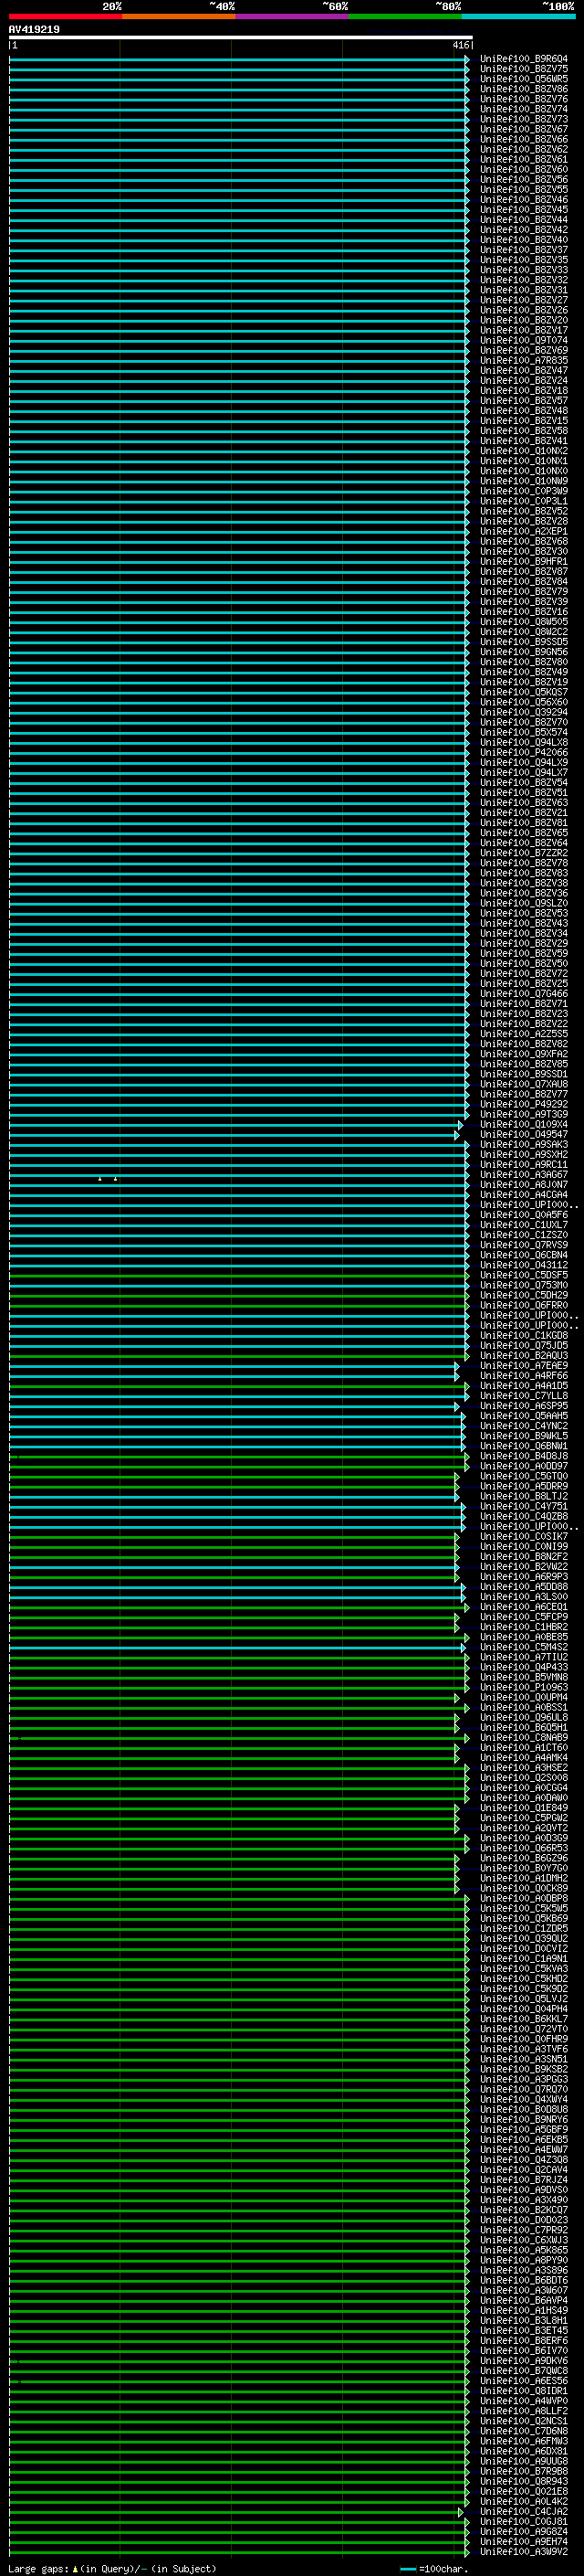This screenshot has width=584, height=2576.
Task: Click the UniRef100_Q6FRR0 label
Action: tap(524, 1305)
